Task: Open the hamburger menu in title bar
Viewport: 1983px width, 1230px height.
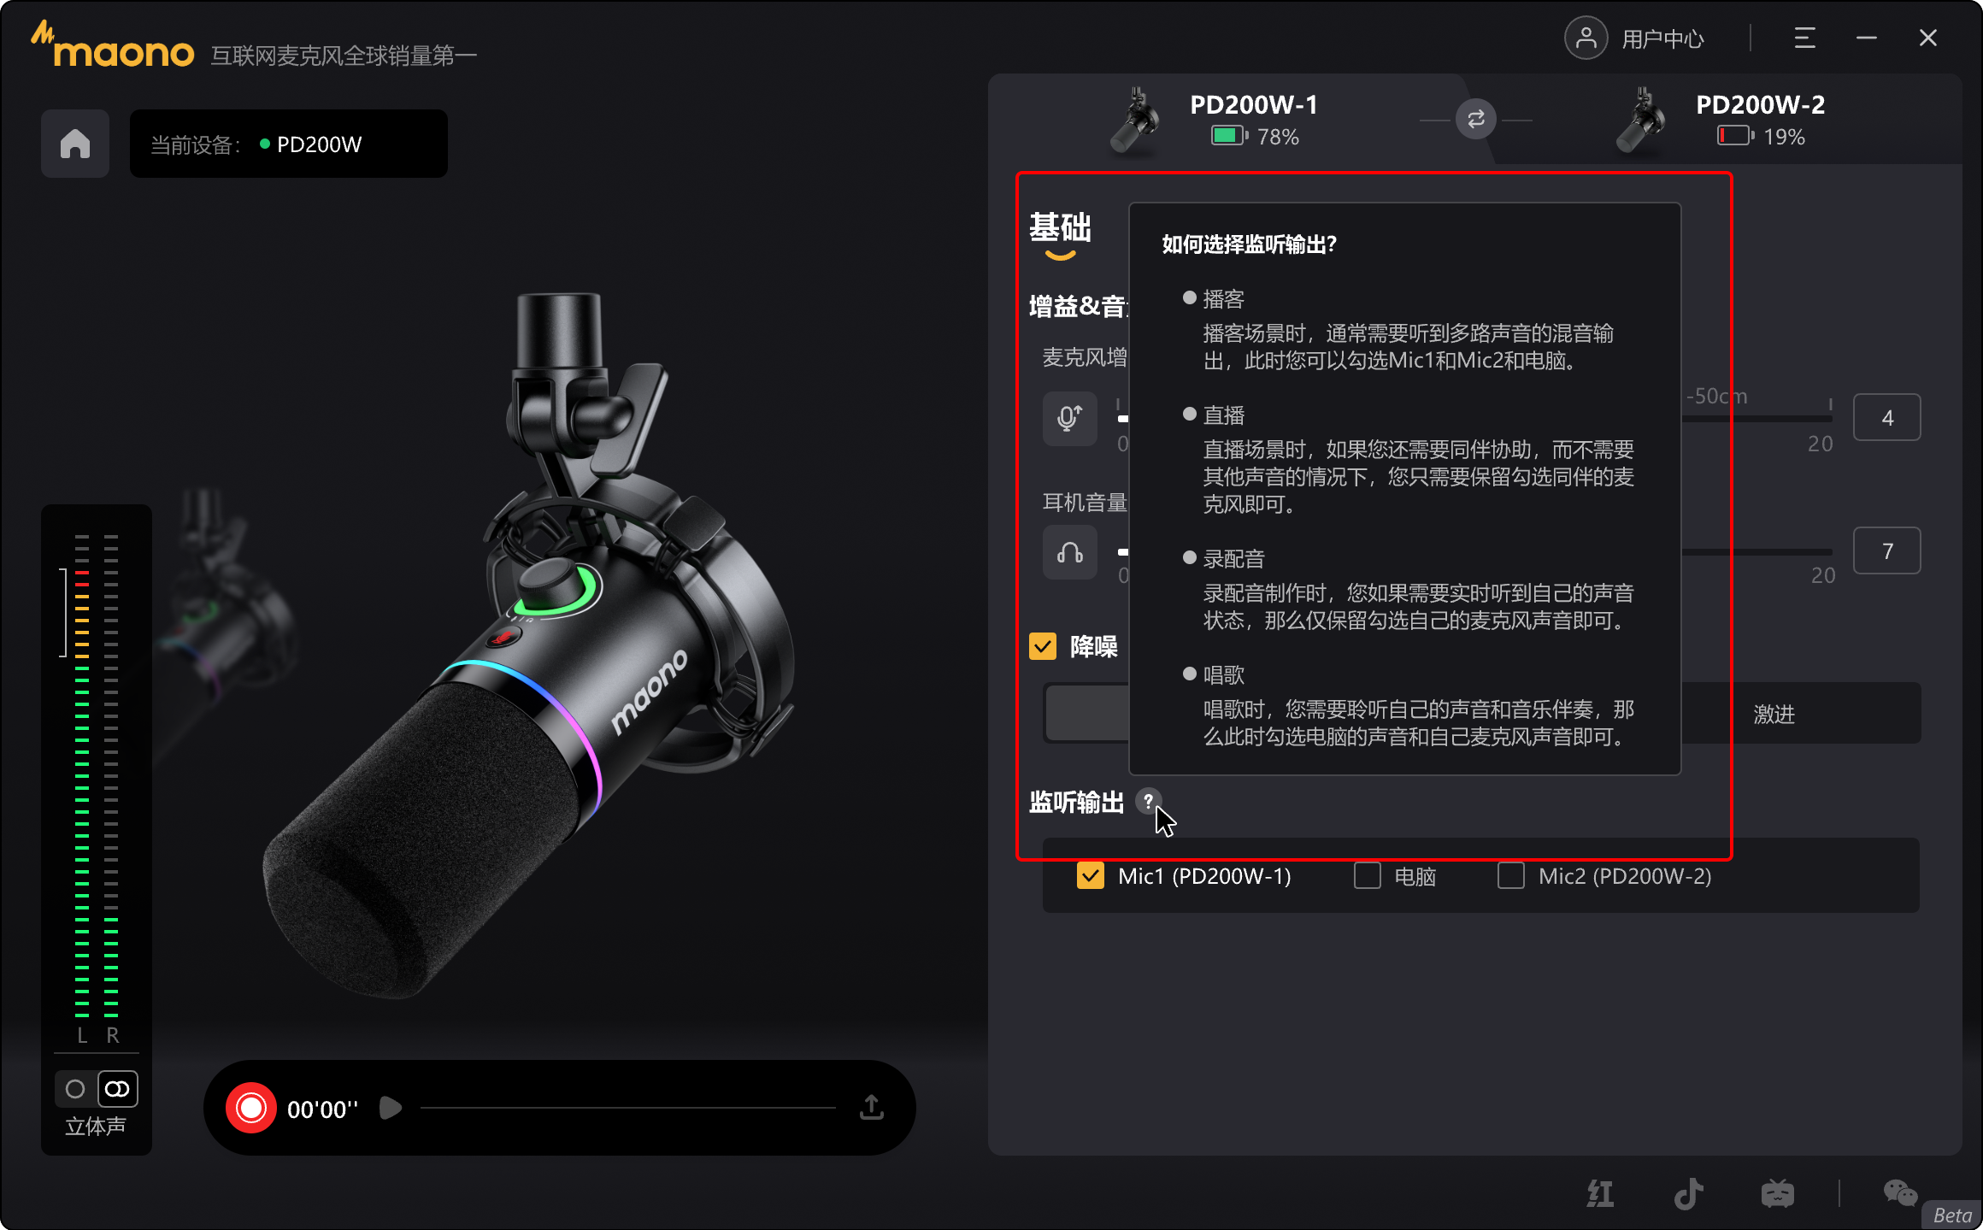Action: pos(1804,38)
